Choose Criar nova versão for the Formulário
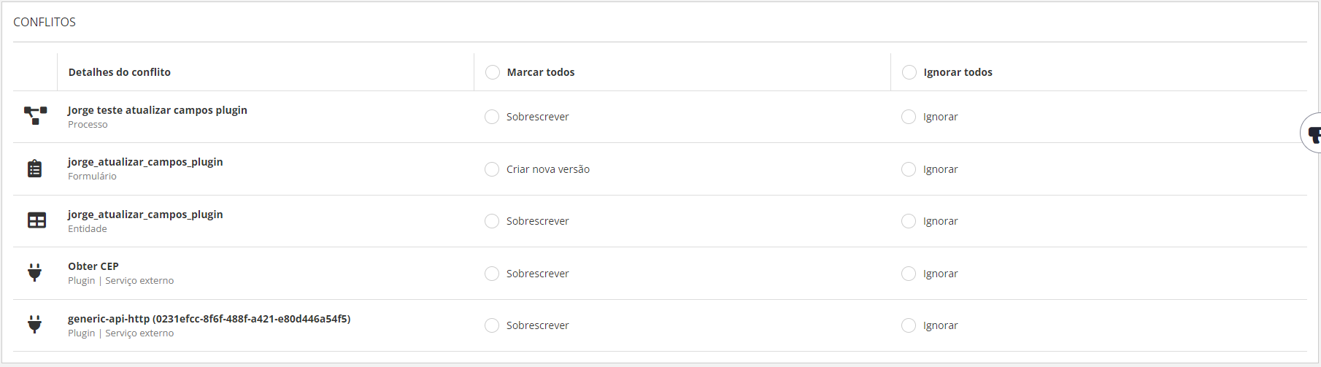 [x=492, y=169]
